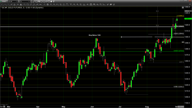Select the text annotation tool

71,5
